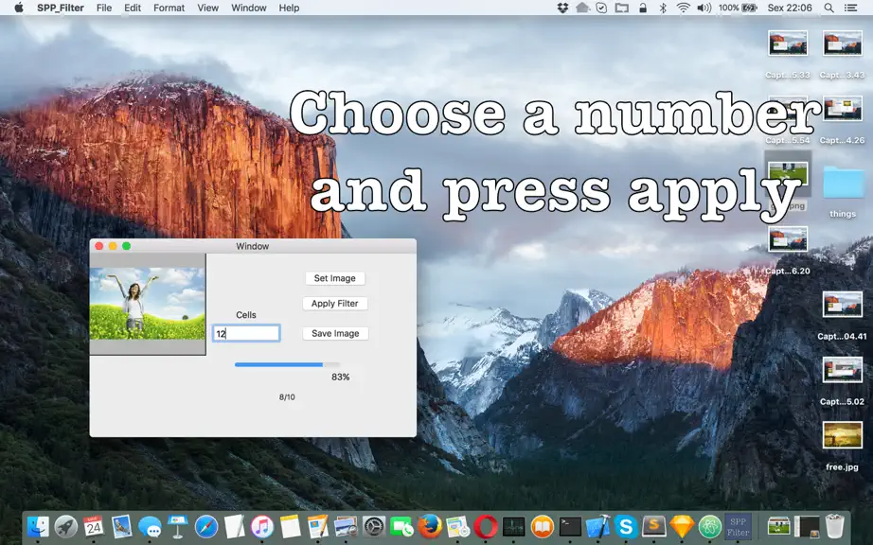Click the Save Image button
The image size is (873, 545).
click(x=335, y=334)
